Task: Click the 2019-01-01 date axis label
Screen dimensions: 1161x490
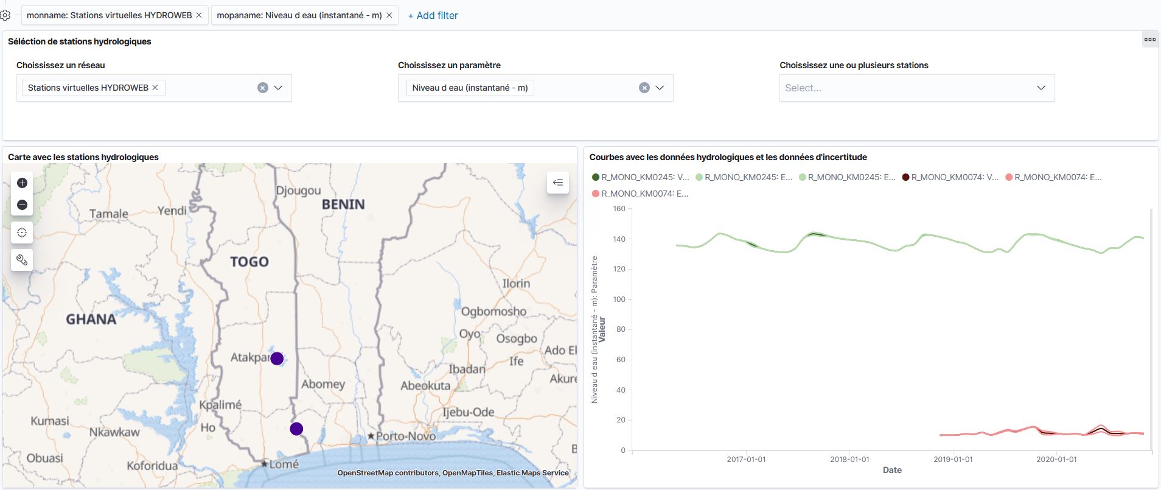Action: [954, 460]
